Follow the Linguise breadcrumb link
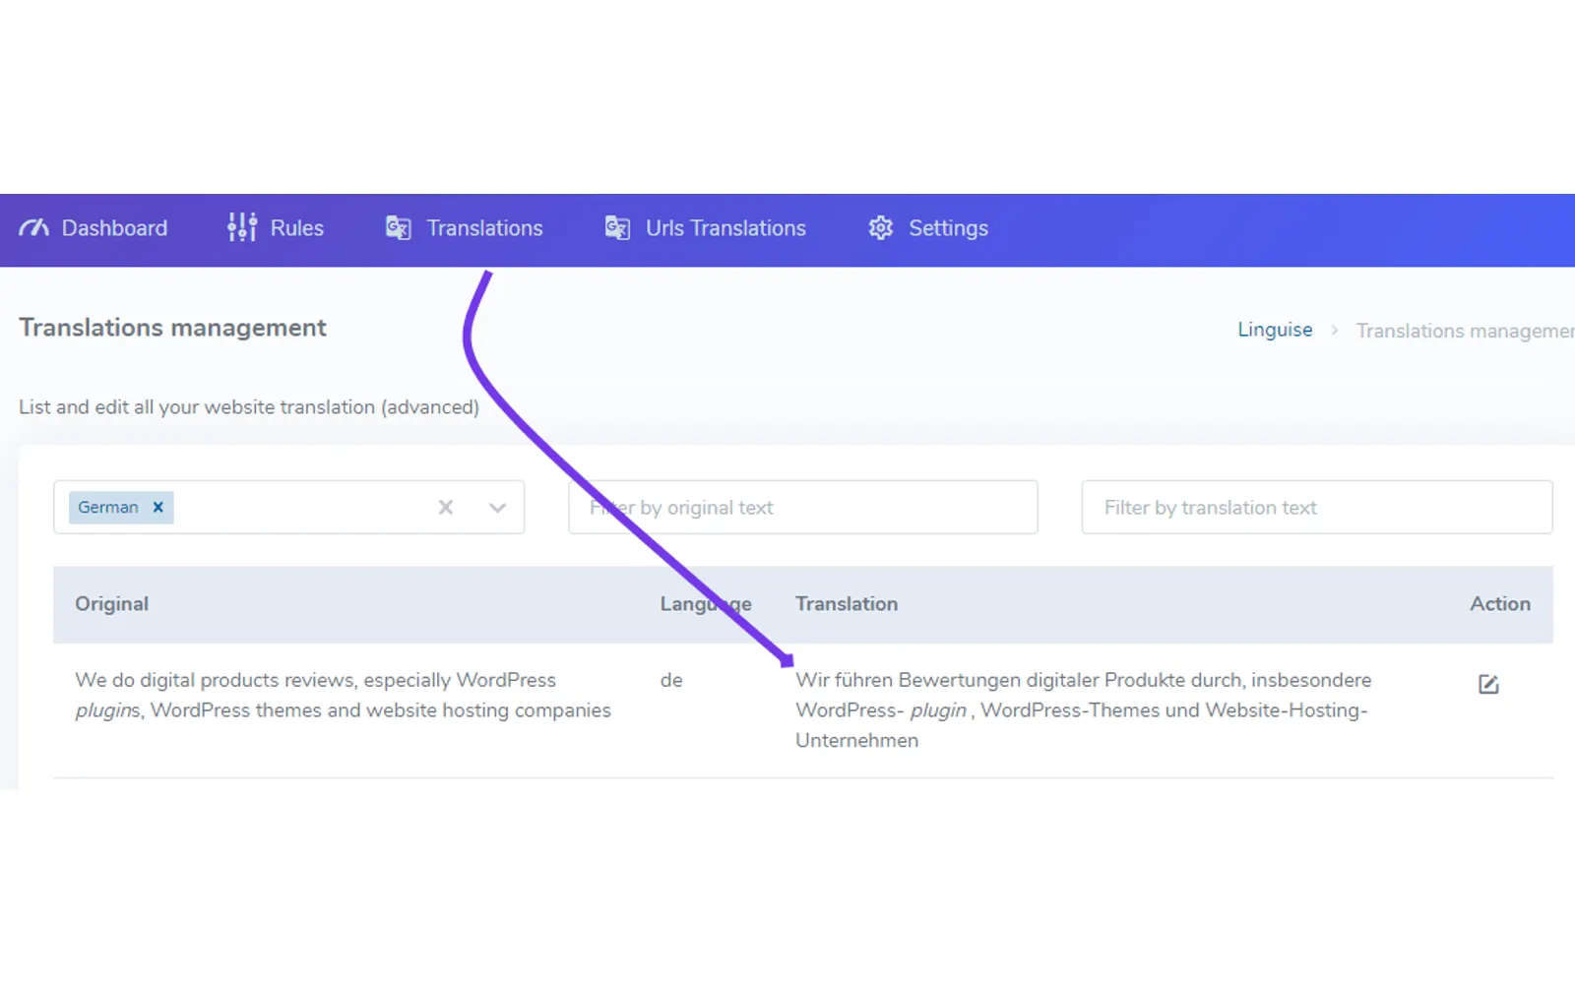Screen dimensions: 1575x984 coord(1275,330)
